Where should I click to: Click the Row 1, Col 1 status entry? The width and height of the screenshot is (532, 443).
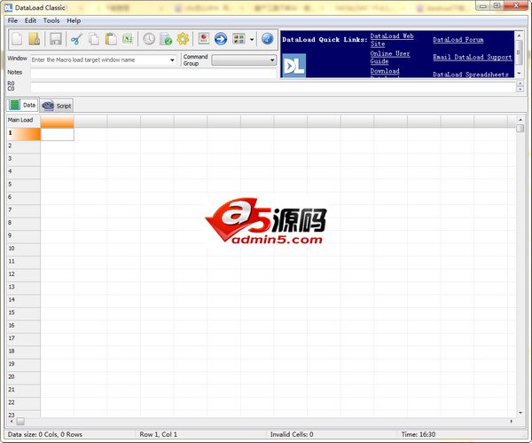tap(158, 434)
